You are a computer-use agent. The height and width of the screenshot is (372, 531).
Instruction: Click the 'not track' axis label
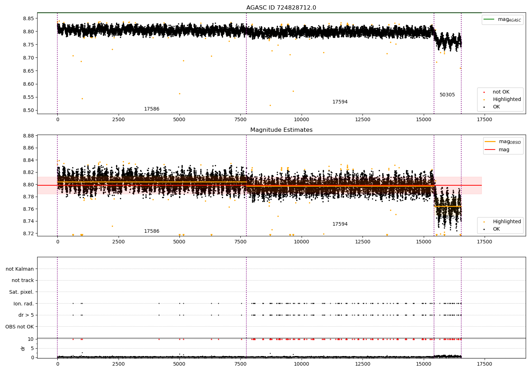23,281
